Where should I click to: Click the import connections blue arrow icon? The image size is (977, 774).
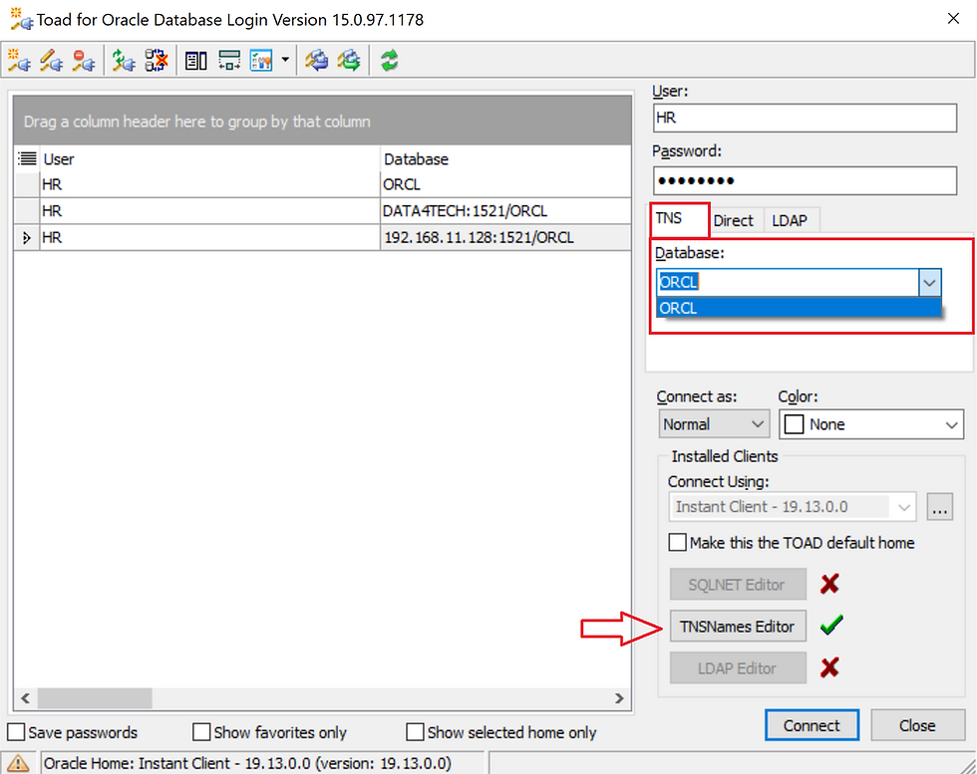pyautogui.click(x=317, y=61)
